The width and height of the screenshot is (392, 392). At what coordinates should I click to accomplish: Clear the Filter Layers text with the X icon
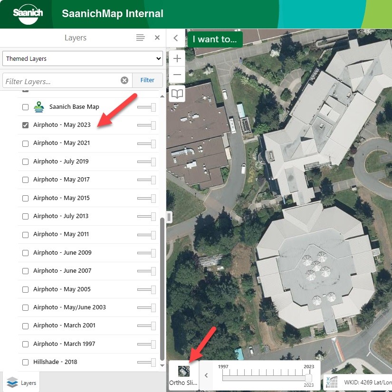tap(124, 80)
